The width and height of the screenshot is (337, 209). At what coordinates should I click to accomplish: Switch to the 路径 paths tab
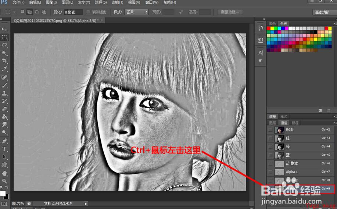tap(295, 123)
